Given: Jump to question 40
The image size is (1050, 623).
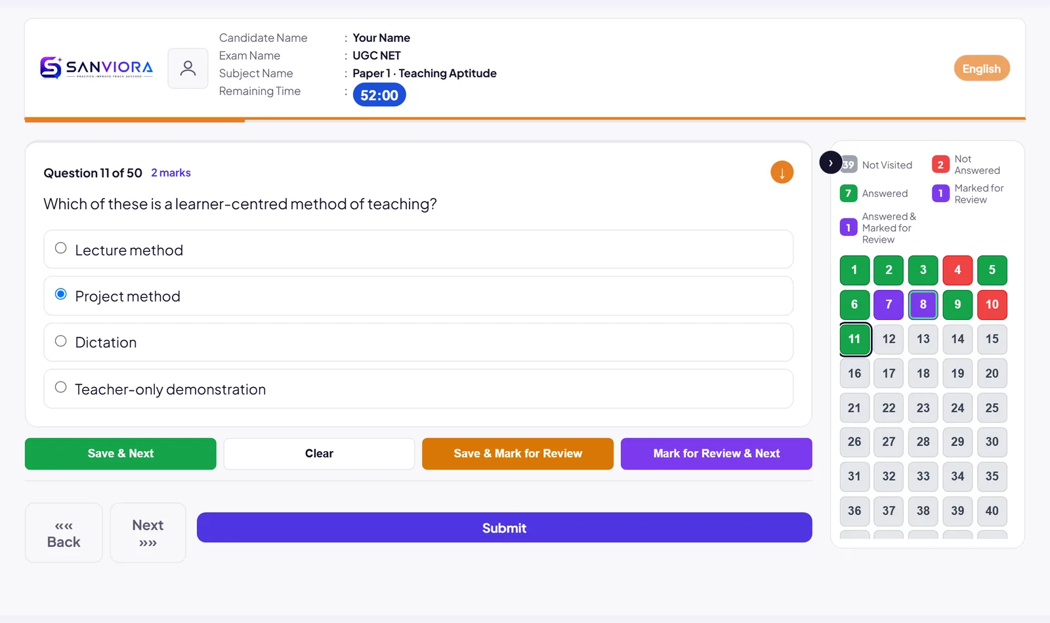Looking at the screenshot, I should coord(992,511).
